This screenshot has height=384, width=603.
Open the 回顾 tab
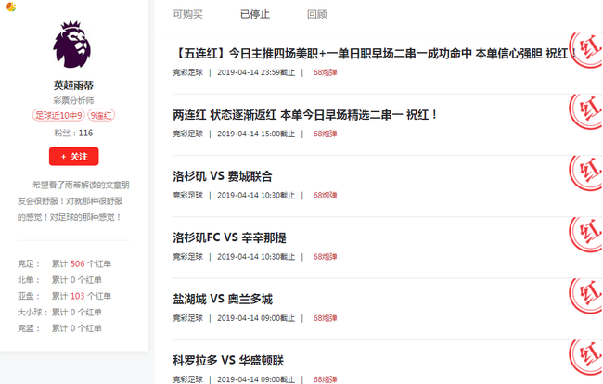pyautogui.click(x=317, y=14)
